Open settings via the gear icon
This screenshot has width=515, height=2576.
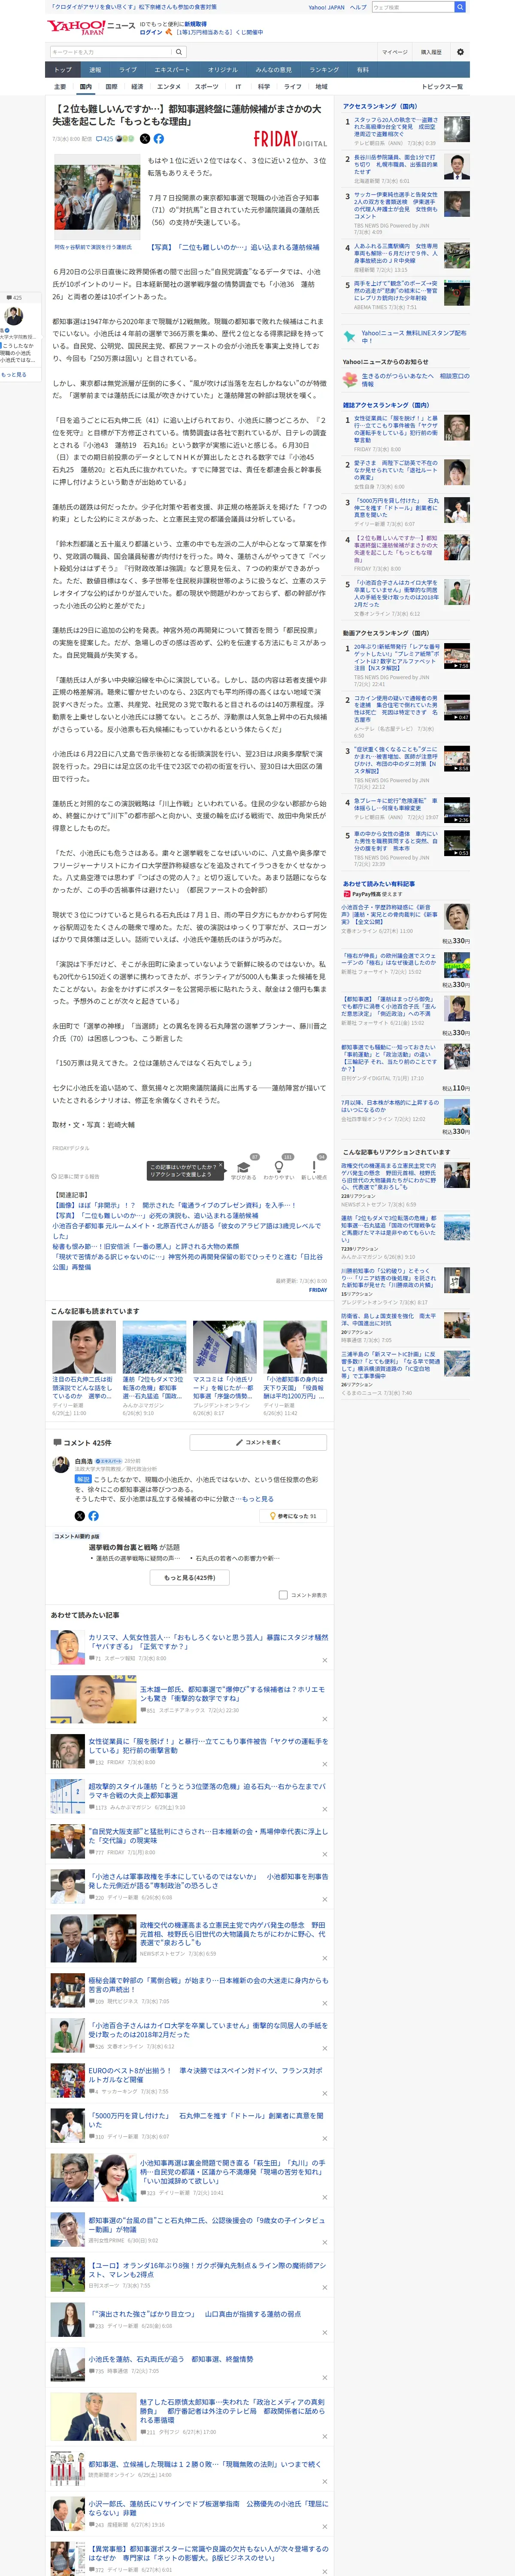460,52
